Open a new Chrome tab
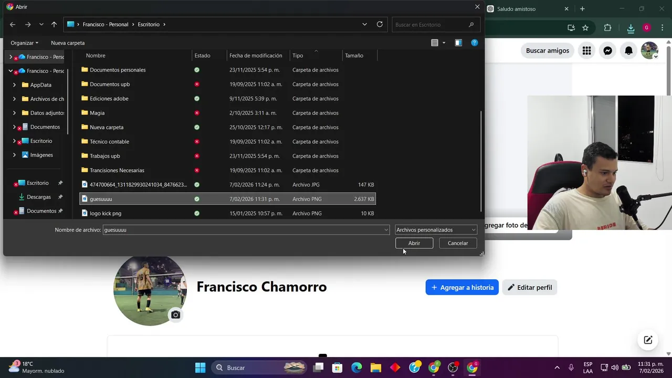Viewport: 672px width, 378px height. pyautogui.click(x=582, y=9)
